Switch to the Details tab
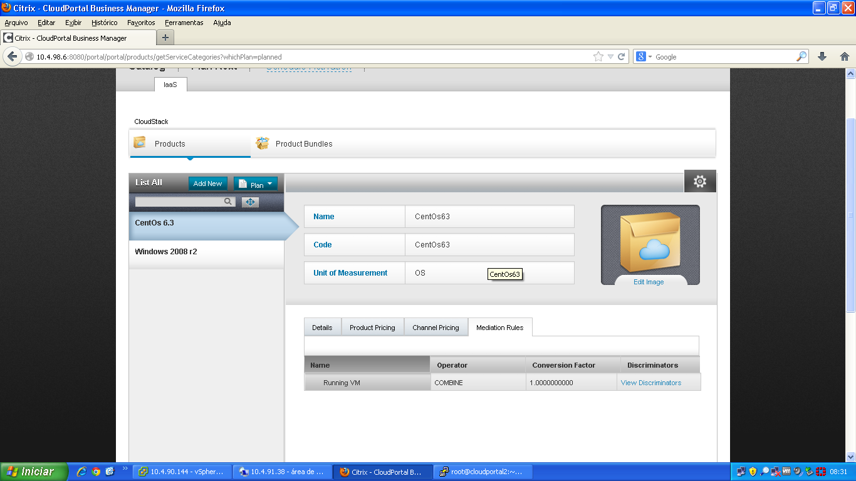The height and width of the screenshot is (481, 856). pos(322,327)
